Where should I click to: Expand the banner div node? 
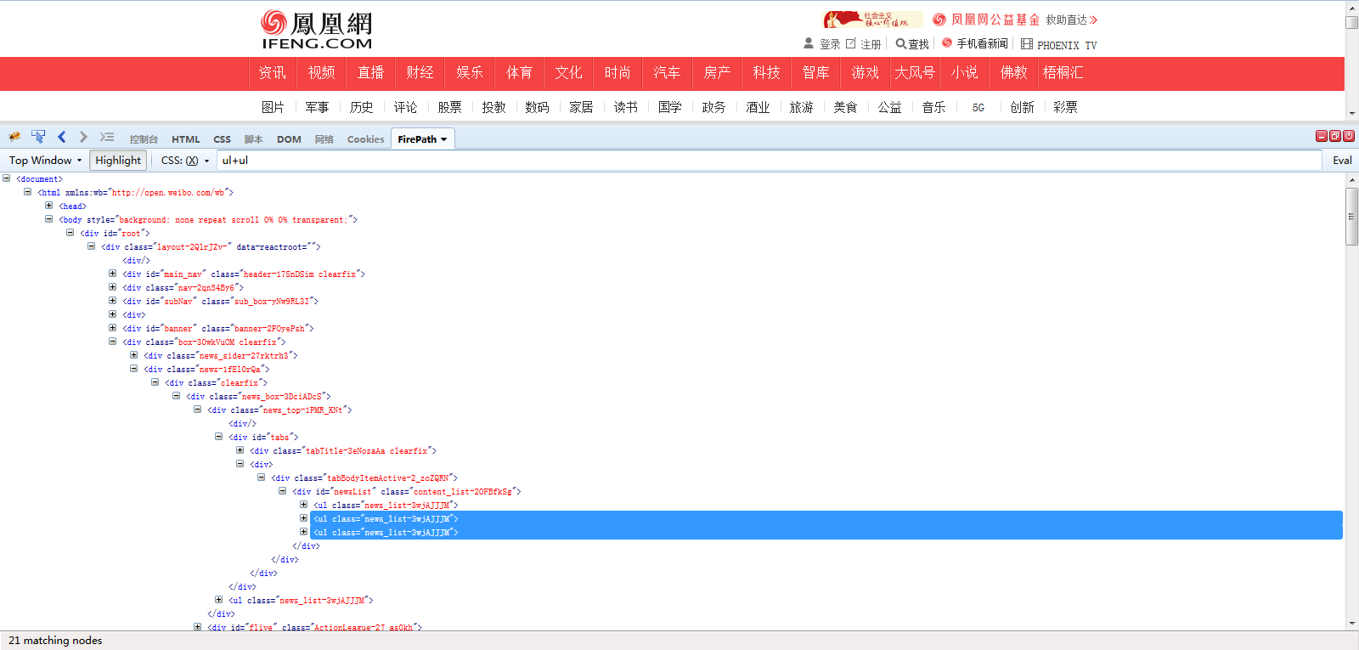click(x=112, y=328)
